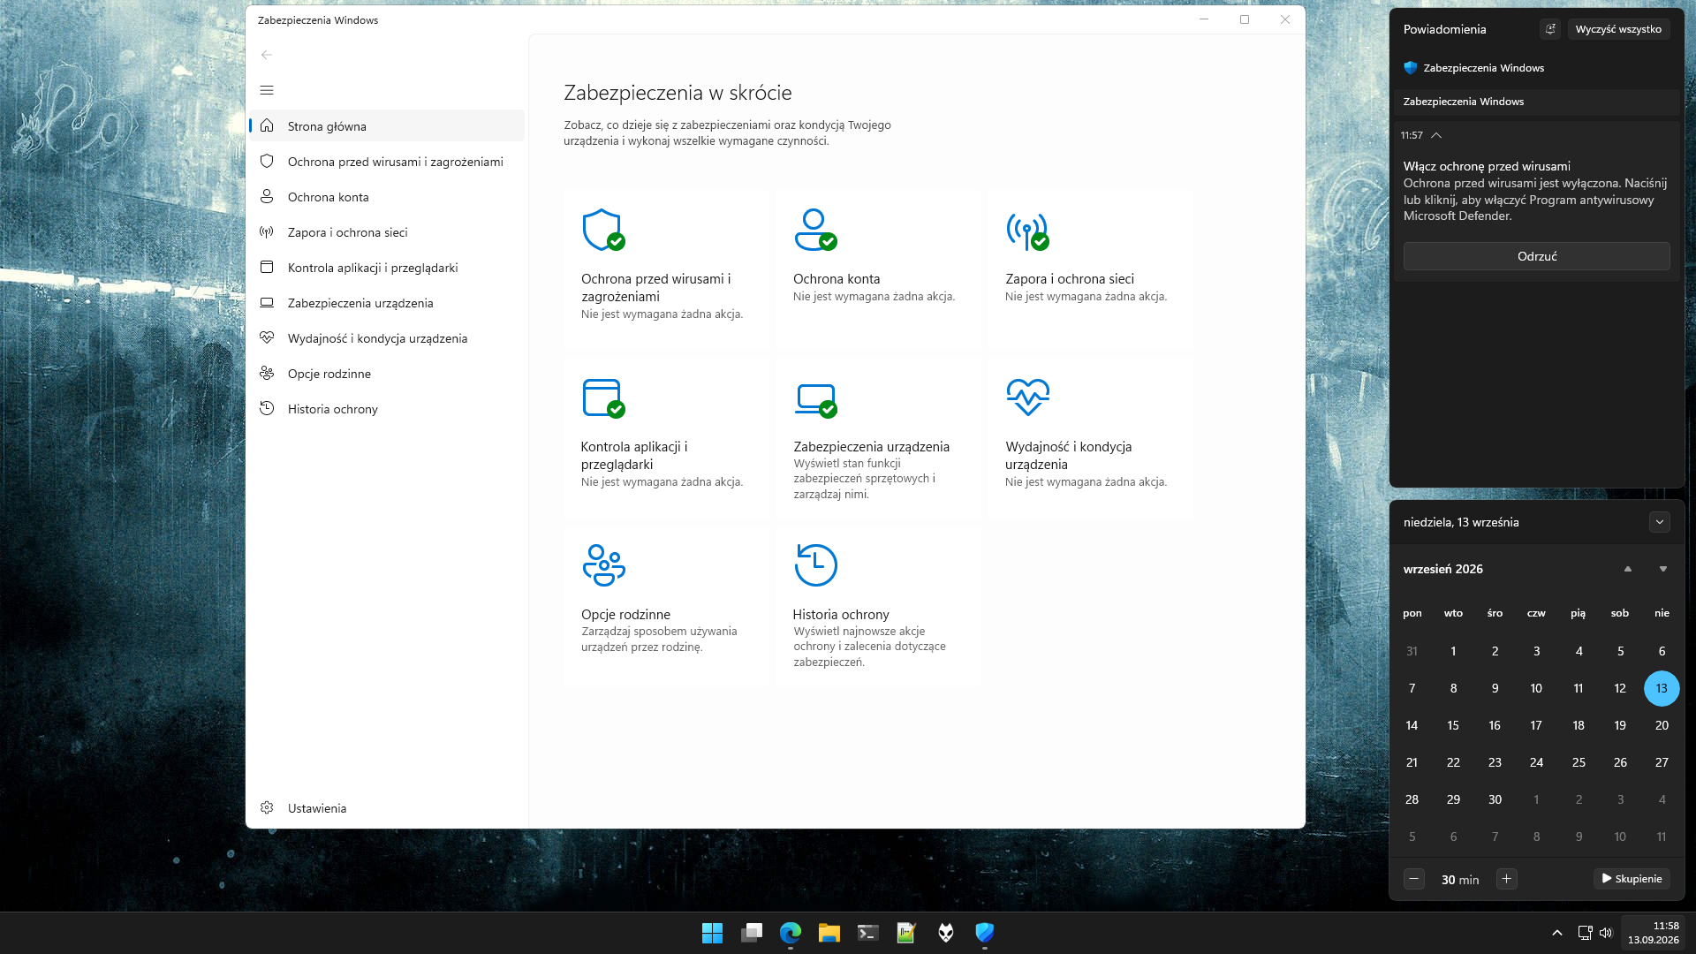Open Zapora i ochrona sieci tile icon
1696x954 pixels.
click(x=1026, y=230)
